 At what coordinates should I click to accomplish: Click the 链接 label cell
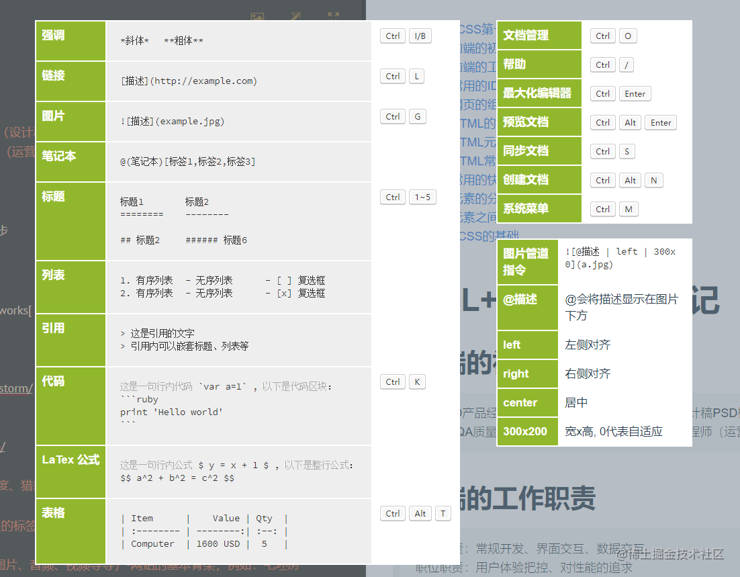[x=71, y=81]
